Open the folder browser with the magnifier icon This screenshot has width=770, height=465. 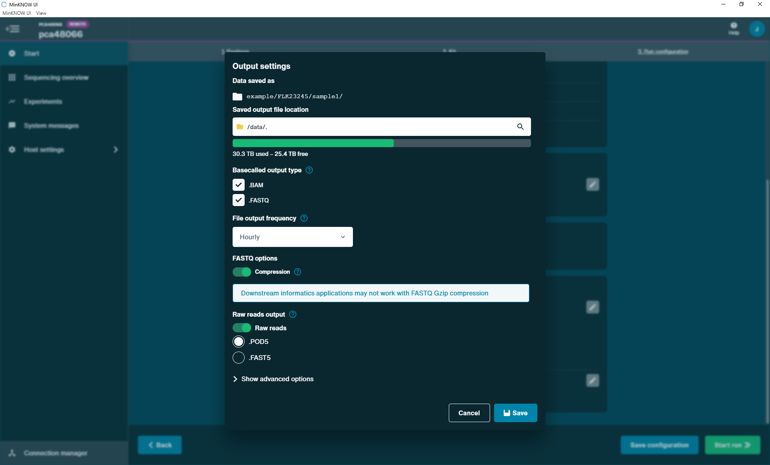(521, 127)
